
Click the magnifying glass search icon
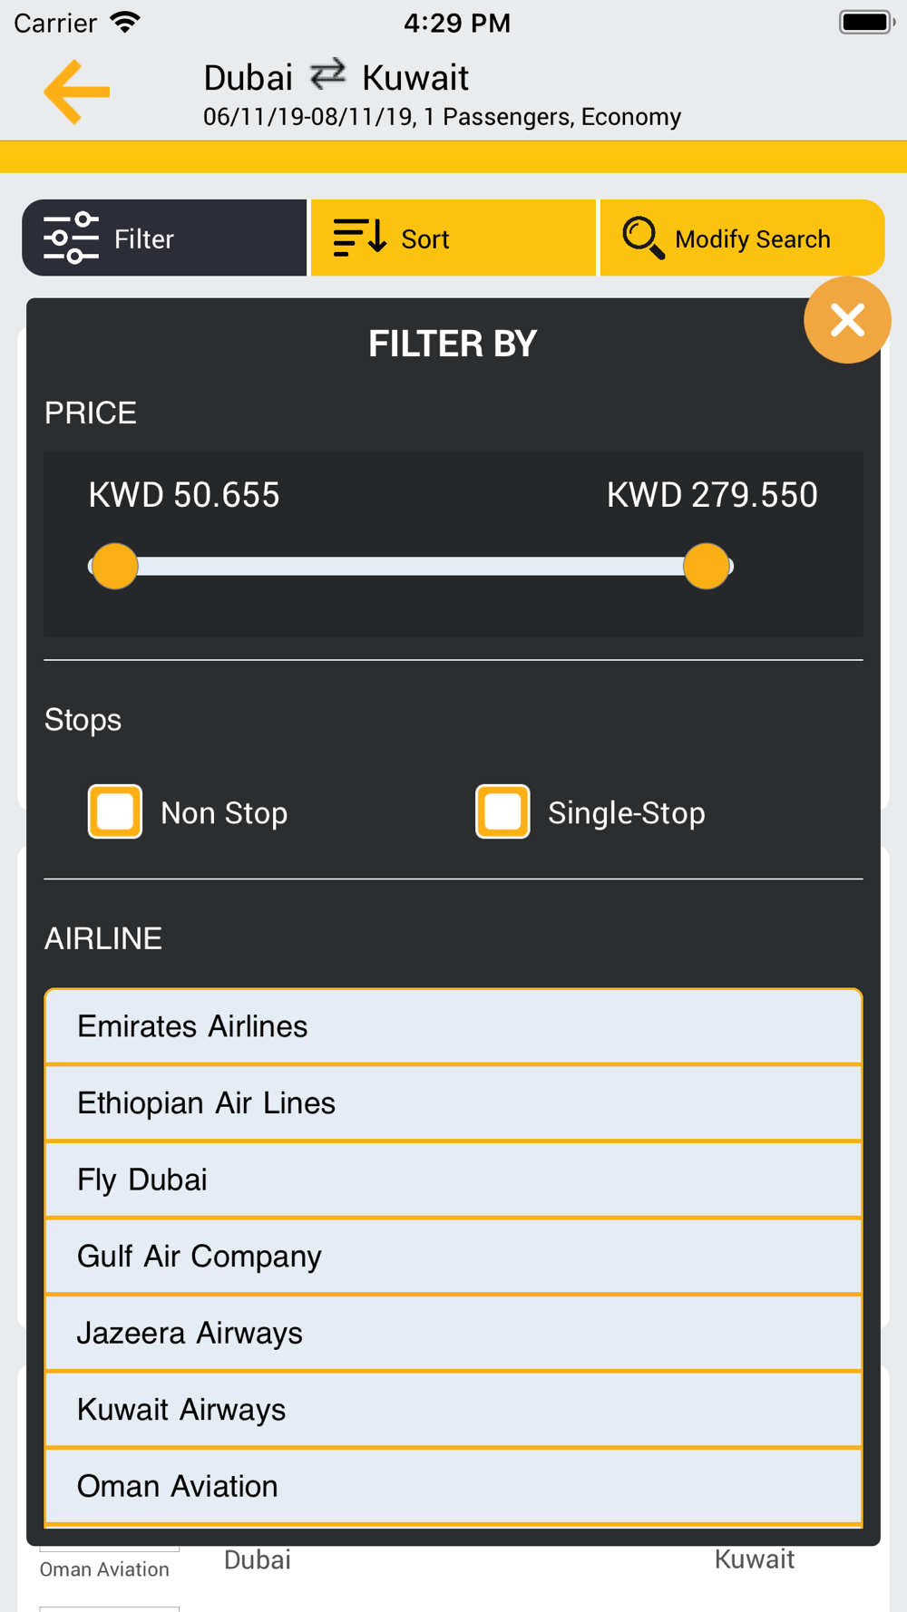[x=643, y=238]
